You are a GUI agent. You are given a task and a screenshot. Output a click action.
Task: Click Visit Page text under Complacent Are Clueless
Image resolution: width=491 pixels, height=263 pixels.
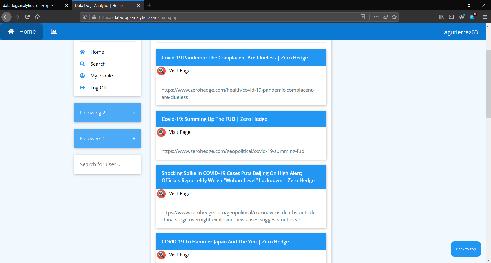point(180,71)
